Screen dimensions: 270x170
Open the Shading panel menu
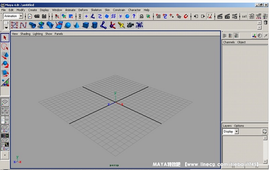[25, 34]
